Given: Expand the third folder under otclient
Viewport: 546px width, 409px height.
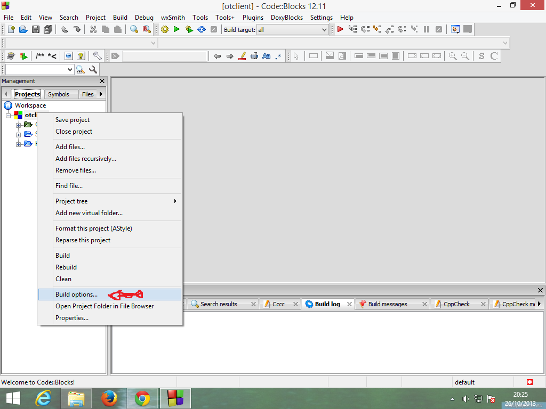Looking at the screenshot, I should [x=18, y=144].
